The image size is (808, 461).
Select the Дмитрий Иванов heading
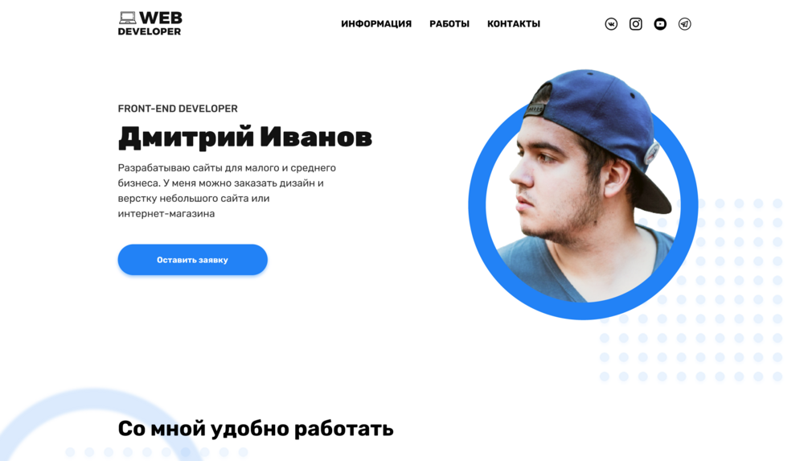point(244,137)
